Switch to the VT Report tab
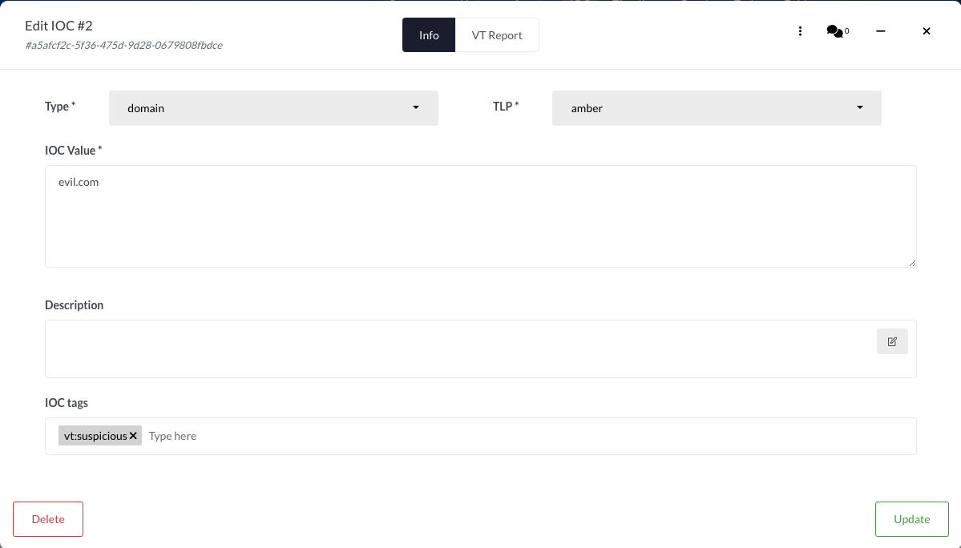Screen dimensions: 961x548 point(497,35)
